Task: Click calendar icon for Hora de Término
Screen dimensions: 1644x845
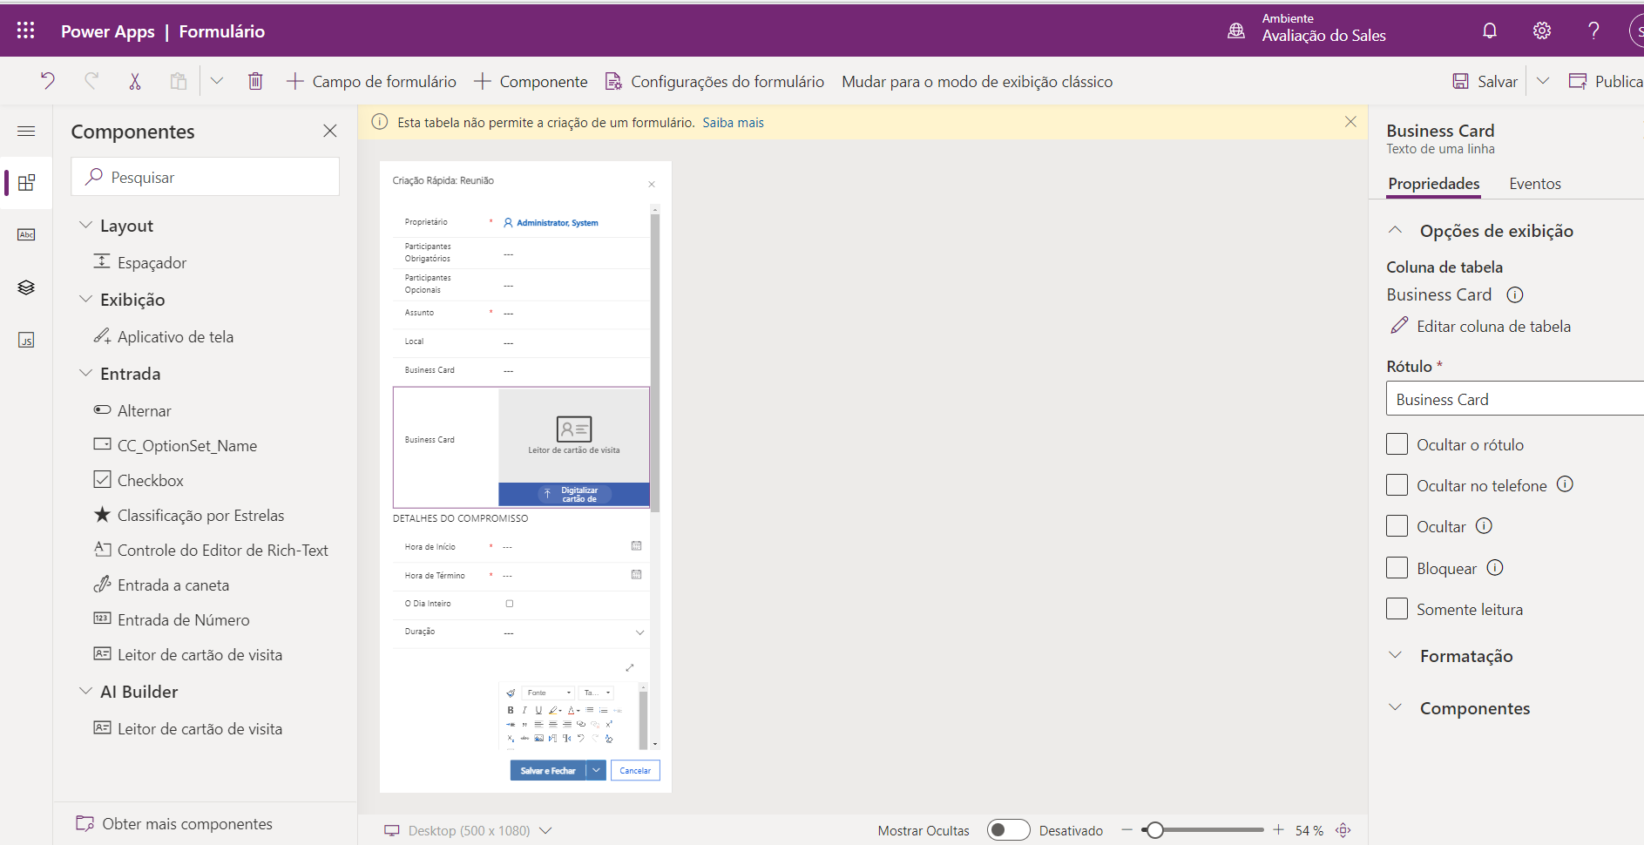Action: click(x=636, y=575)
